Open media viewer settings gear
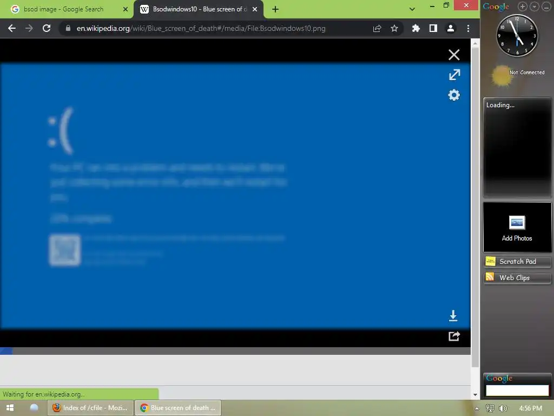The height and width of the screenshot is (416, 554). [454, 95]
